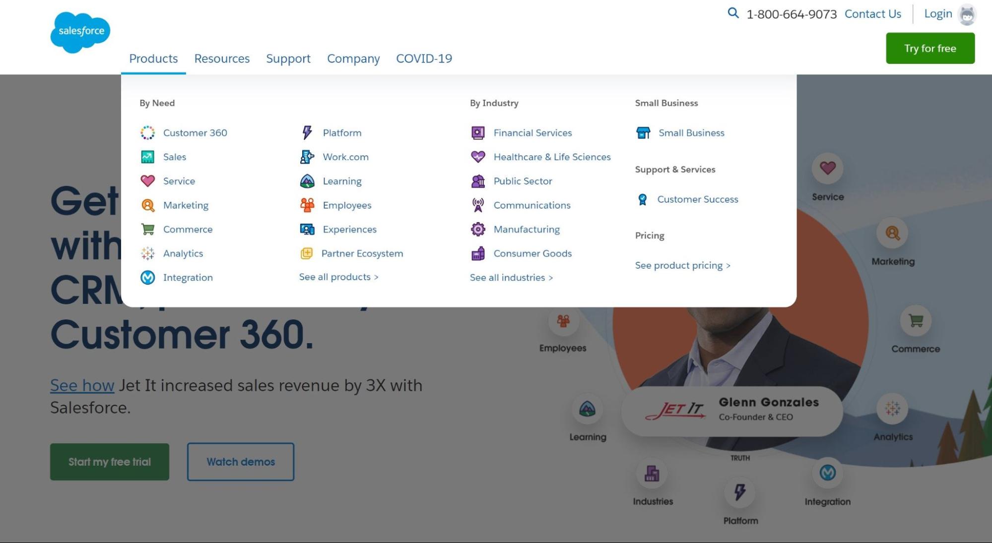The height and width of the screenshot is (543, 992).
Task: Click the Analytics product icon
Action: pos(147,253)
